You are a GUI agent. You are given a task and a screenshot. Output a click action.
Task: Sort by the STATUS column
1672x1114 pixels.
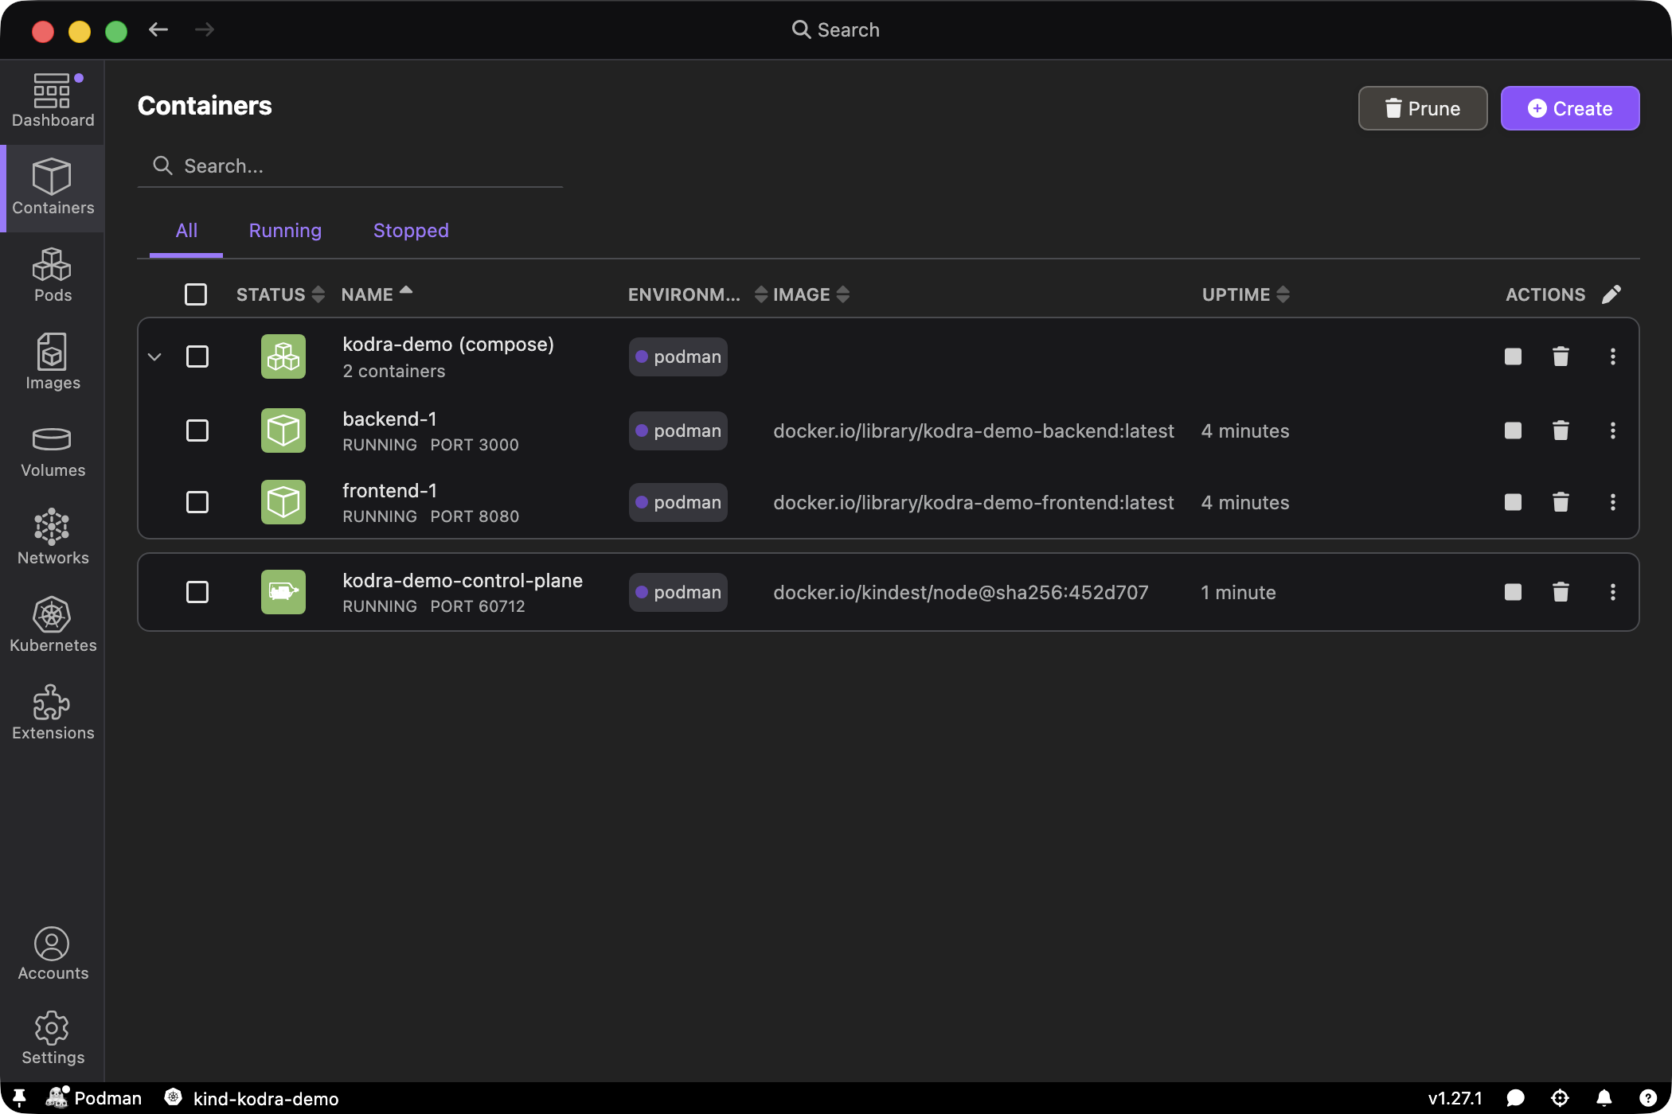point(280,294)
